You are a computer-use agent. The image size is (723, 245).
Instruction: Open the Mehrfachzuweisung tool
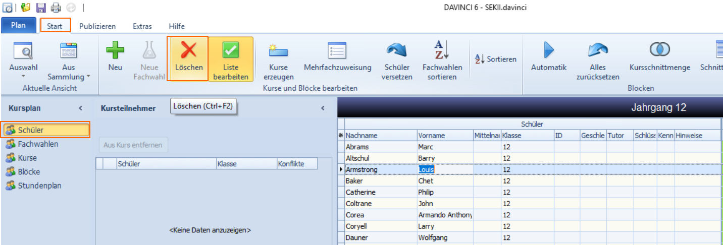click(x=337, y=50)
